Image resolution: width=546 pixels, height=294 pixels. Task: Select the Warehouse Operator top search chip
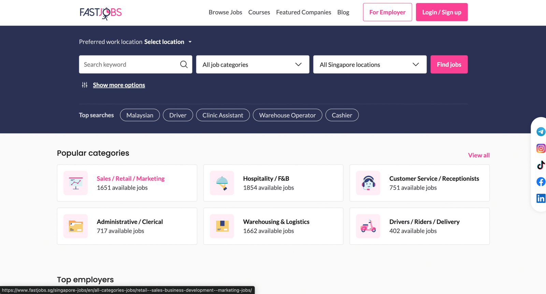click(x=287, y=115)
